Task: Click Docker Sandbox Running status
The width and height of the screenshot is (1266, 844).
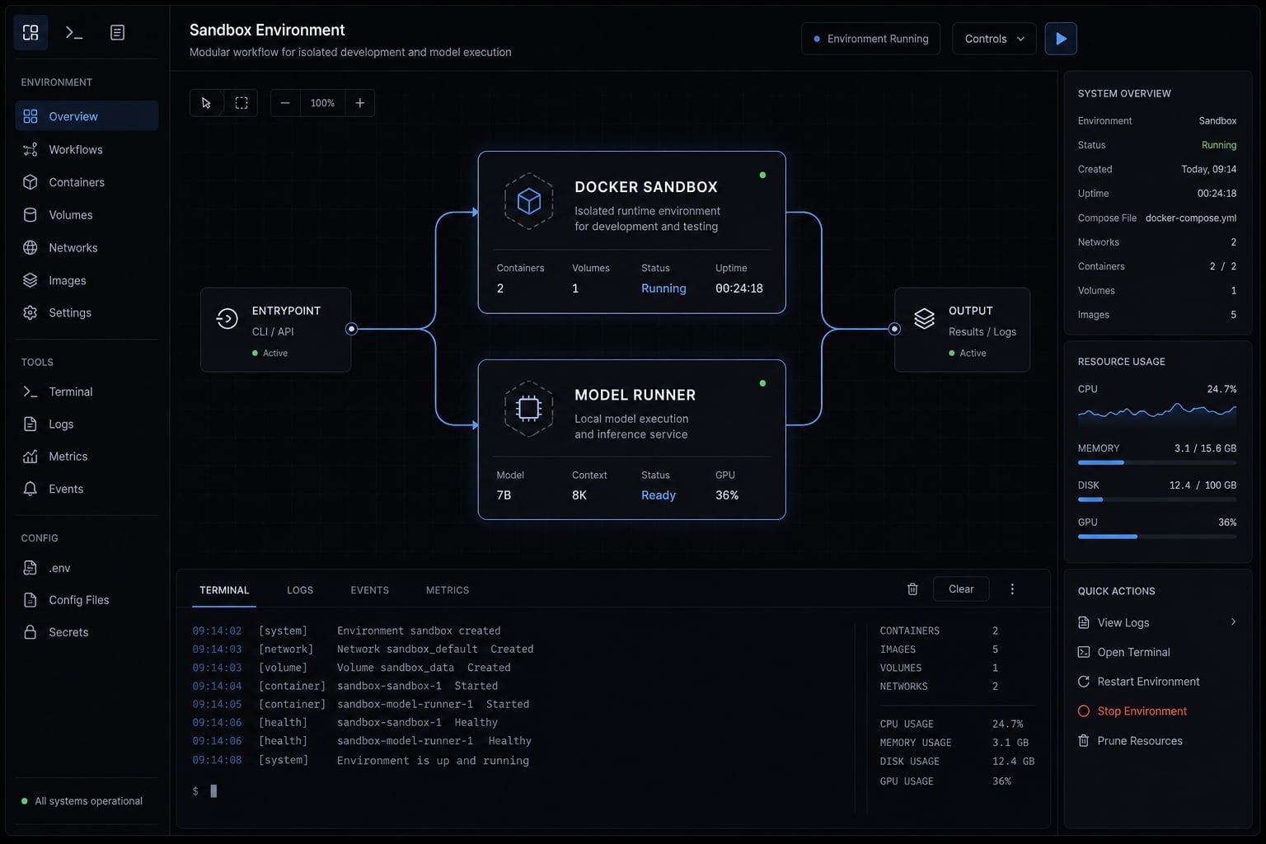Action: [x=663, y=288]
